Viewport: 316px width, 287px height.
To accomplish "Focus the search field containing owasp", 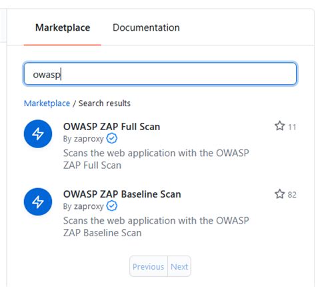I will click(x=160, y=73).
